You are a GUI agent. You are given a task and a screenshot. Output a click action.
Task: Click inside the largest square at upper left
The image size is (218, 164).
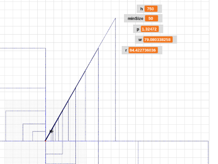tap(23, 68)
